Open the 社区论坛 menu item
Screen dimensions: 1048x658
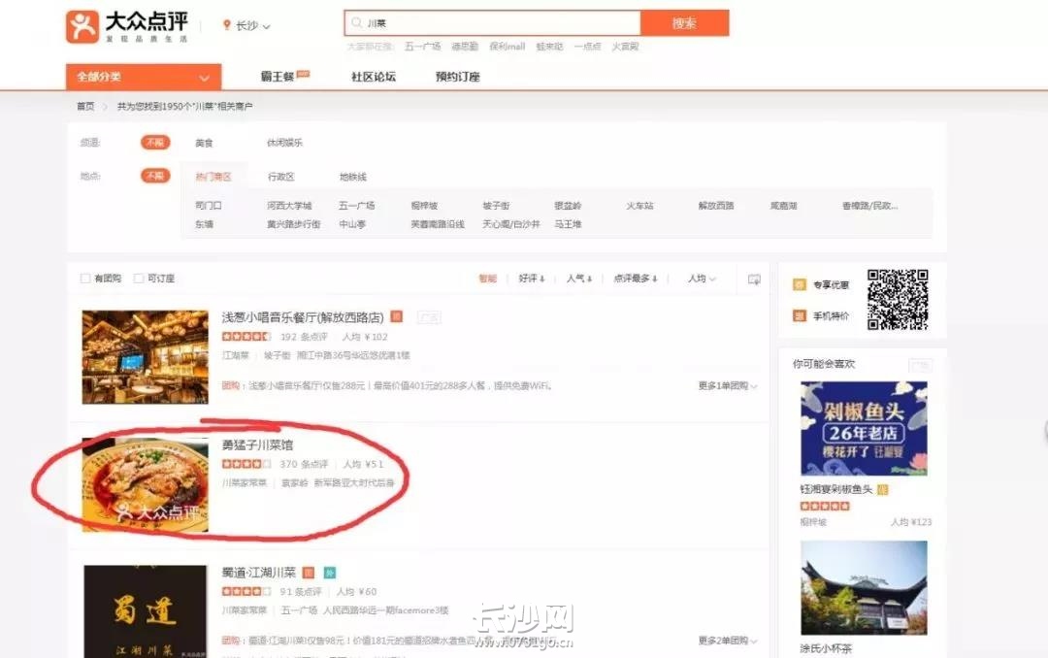click(x=374, y=77)
